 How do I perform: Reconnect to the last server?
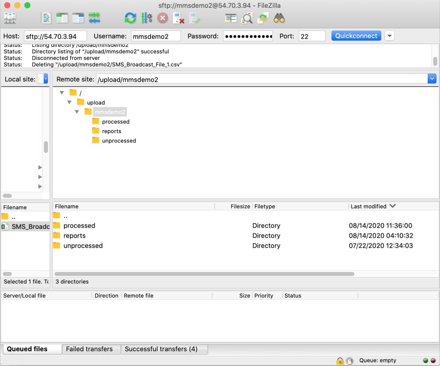(x=194, y=18)
